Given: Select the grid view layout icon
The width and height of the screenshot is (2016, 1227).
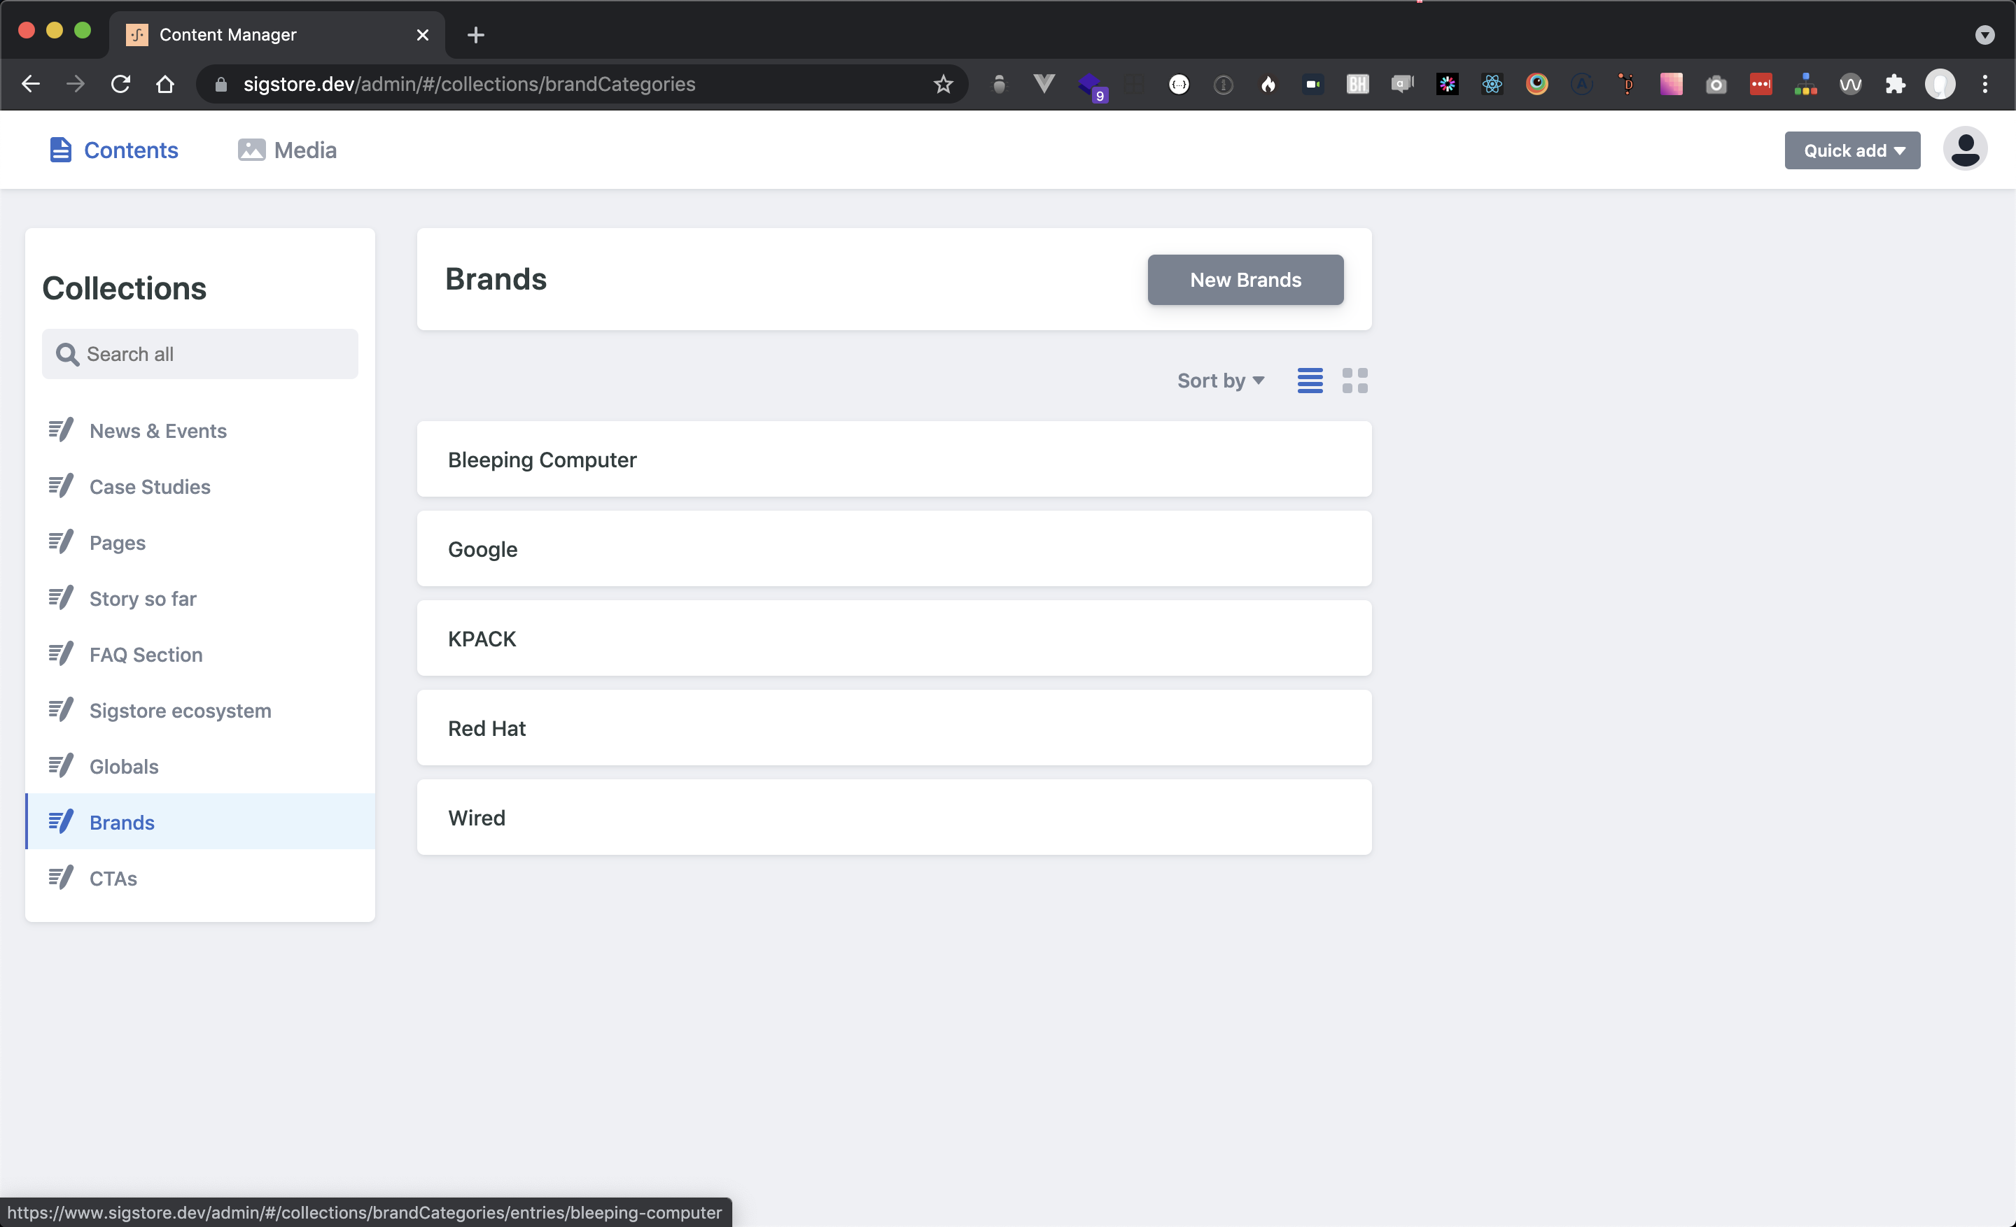Looking at the screenshot, I should (1354, 380).
